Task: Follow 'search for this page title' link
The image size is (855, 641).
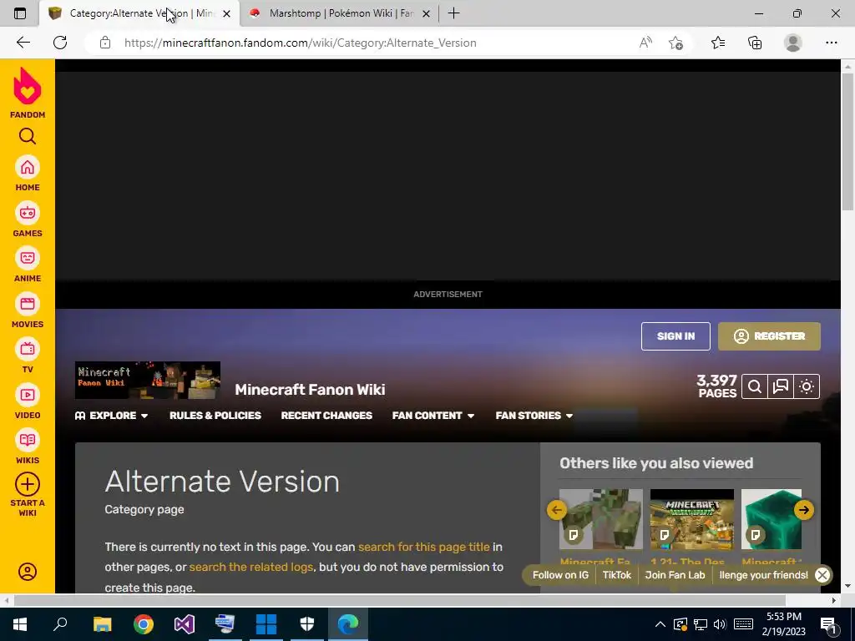Action: [423, 547]
